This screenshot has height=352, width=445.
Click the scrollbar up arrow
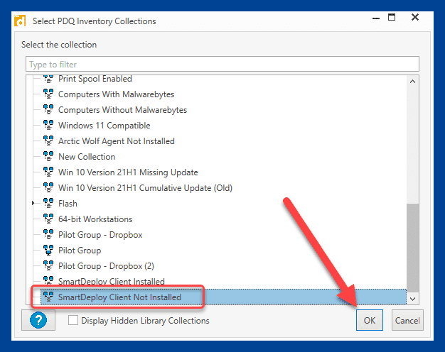tap(412, 82)
